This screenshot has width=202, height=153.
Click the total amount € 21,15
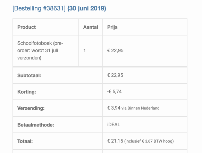coord(115,141)
